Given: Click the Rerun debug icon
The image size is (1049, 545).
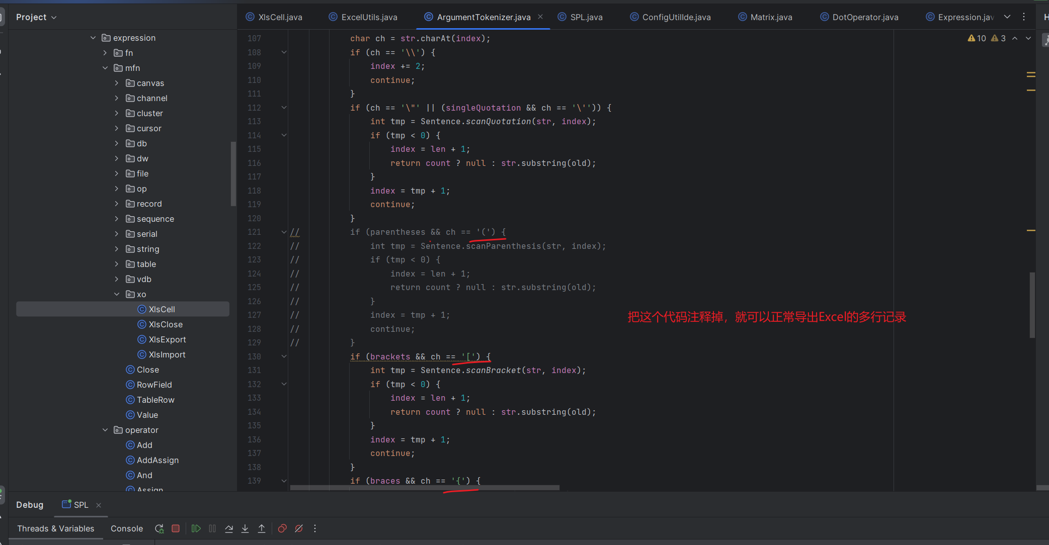Looking at the screenshot, I should 159,528.
